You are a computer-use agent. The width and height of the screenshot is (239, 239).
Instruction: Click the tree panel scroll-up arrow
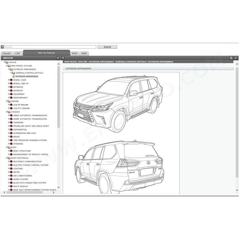(58, 64)
